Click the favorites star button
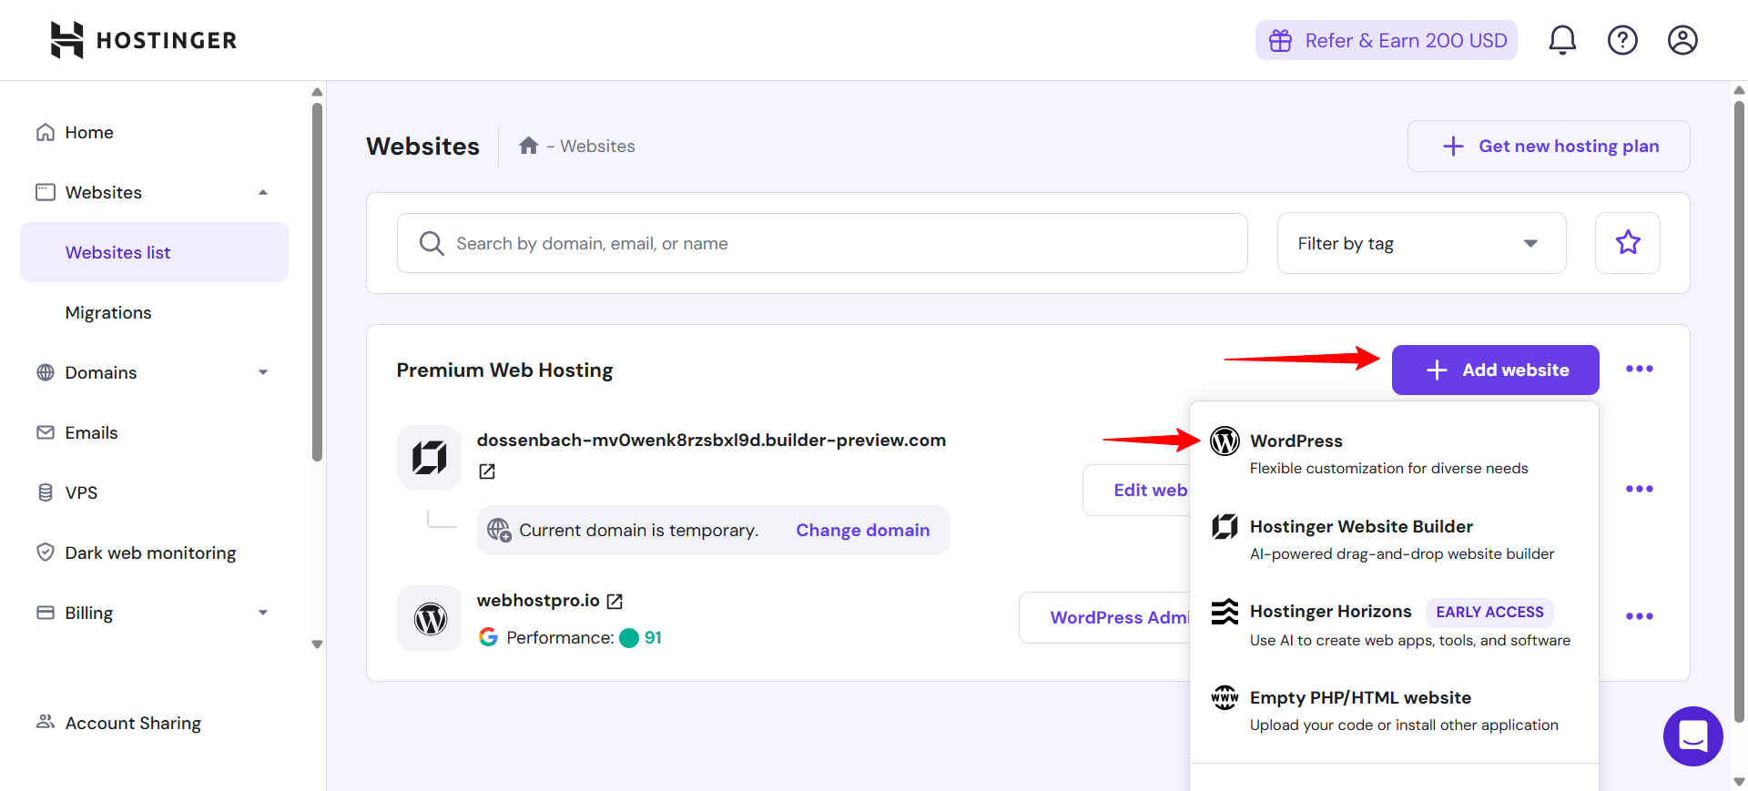This screenshot has width=1748, height=791. pos(1628,242)
